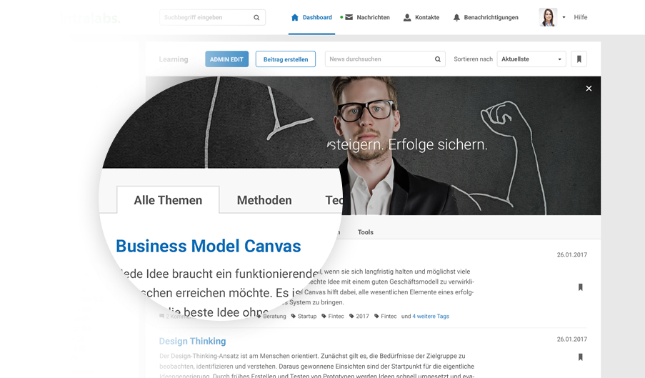Bookmark the Business Model Canvas post
This screenshot has width=645, height=378.
(580, 287)
